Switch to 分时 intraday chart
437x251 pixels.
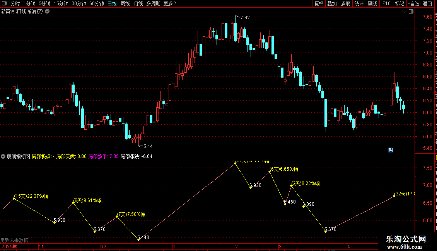(x=15, y=3)
